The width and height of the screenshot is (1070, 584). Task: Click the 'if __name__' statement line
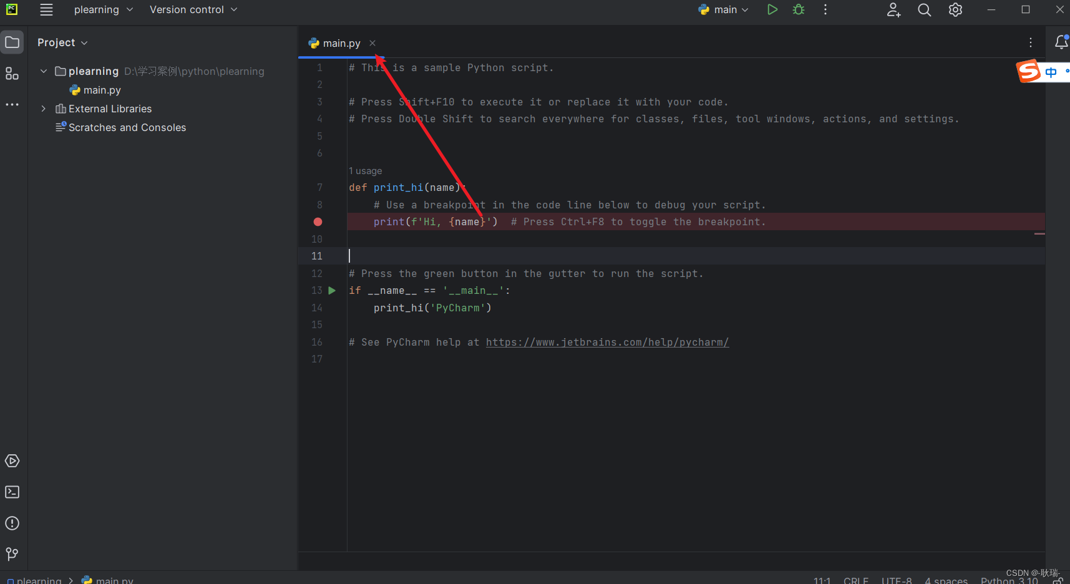click(429, 291)
